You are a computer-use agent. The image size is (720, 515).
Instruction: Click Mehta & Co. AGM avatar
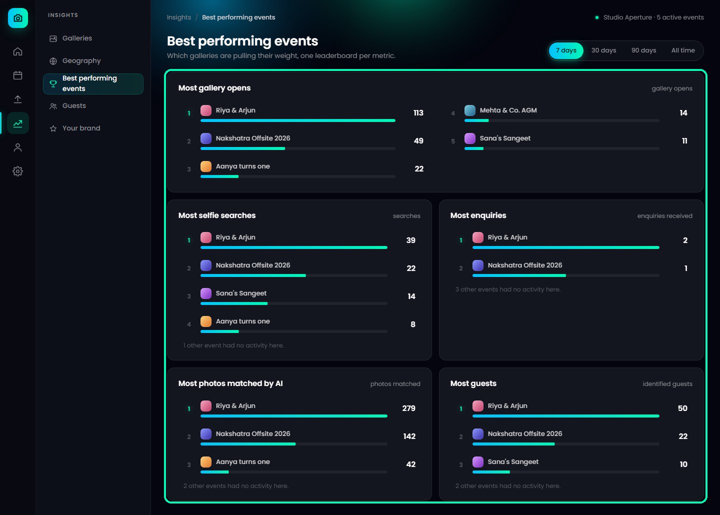pyautogui.click(x=470, y=110)
